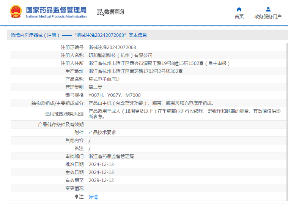Select model value Y007H、Y007Y、M7000

(115, 95)
